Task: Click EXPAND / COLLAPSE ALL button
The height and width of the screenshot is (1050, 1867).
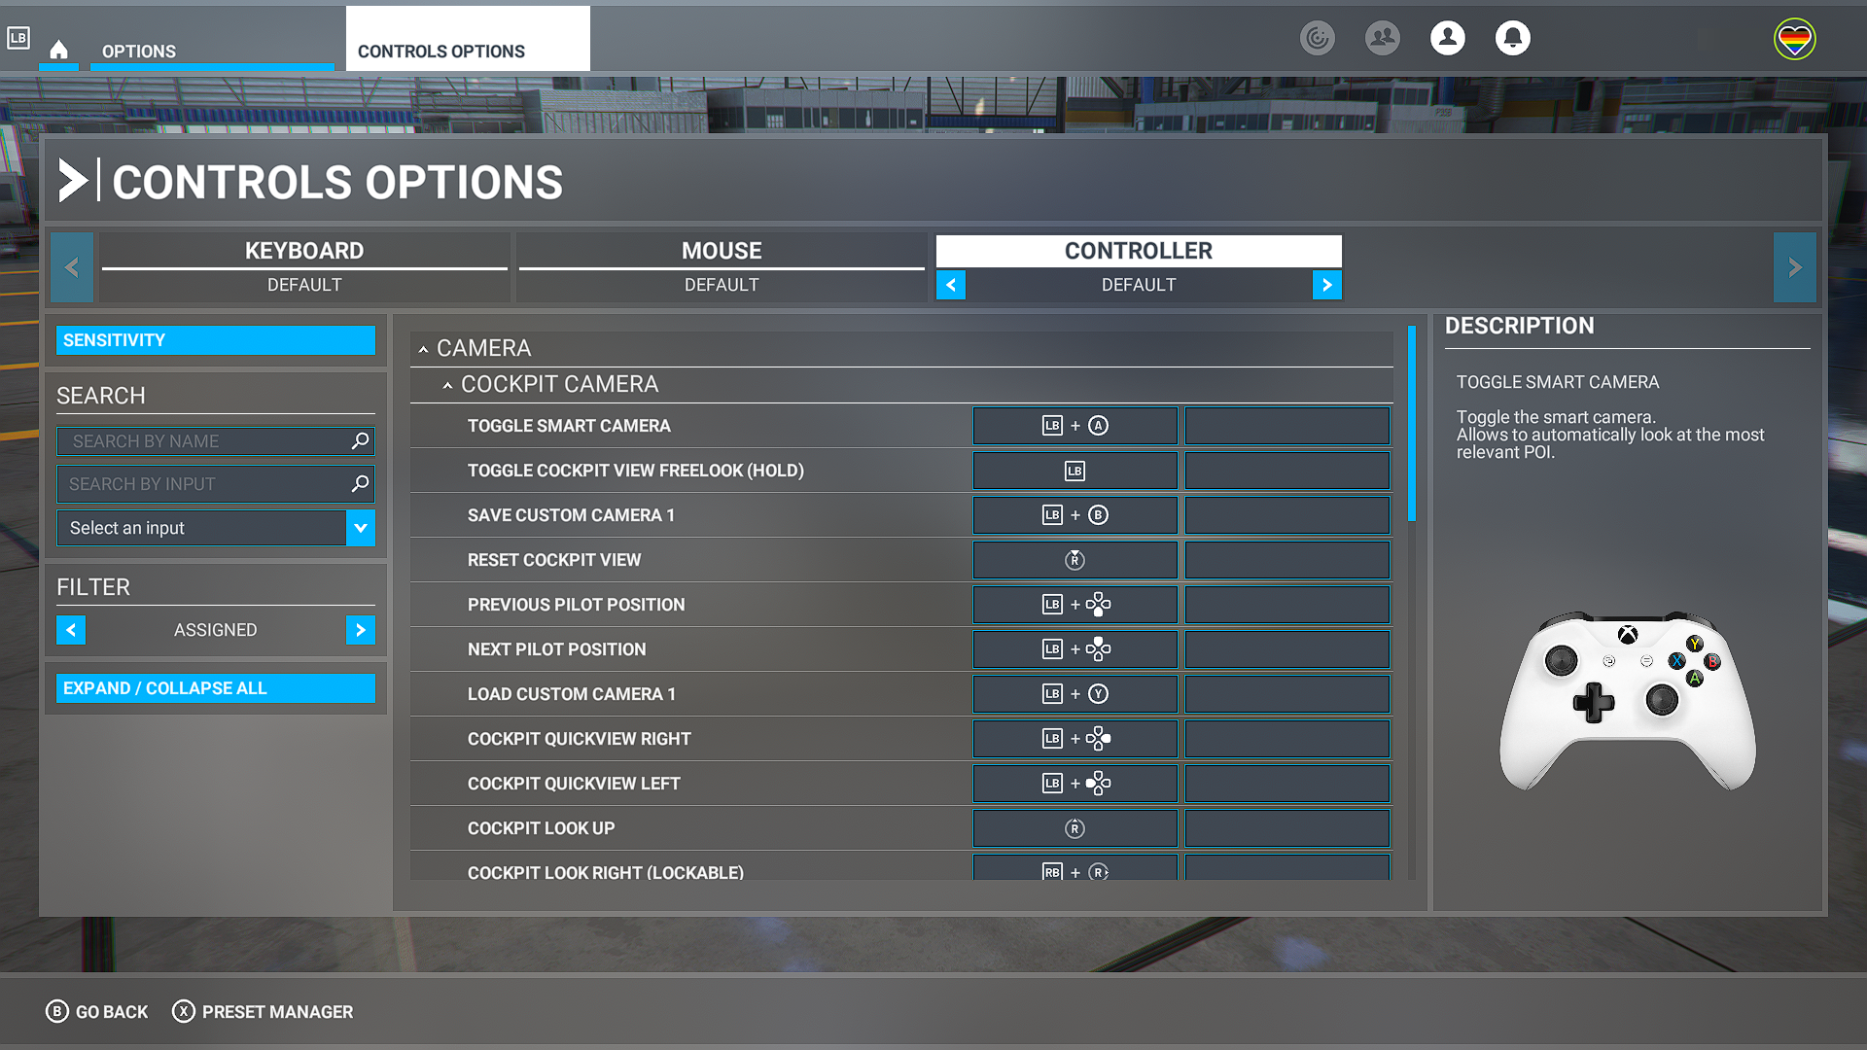Action: [x=216, y=688]
